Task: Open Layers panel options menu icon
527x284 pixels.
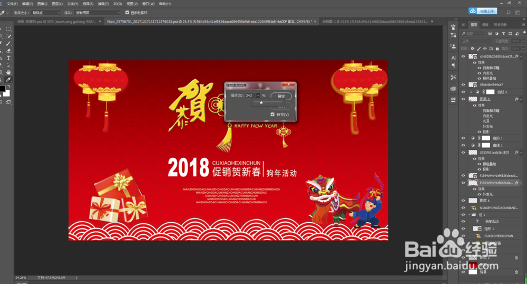Action: [523, 25]
